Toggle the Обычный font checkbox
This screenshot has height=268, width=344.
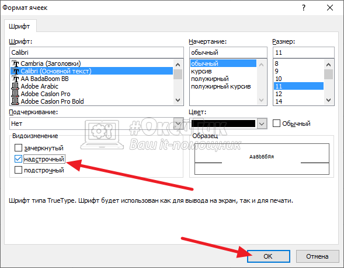(x=276, y=124)
